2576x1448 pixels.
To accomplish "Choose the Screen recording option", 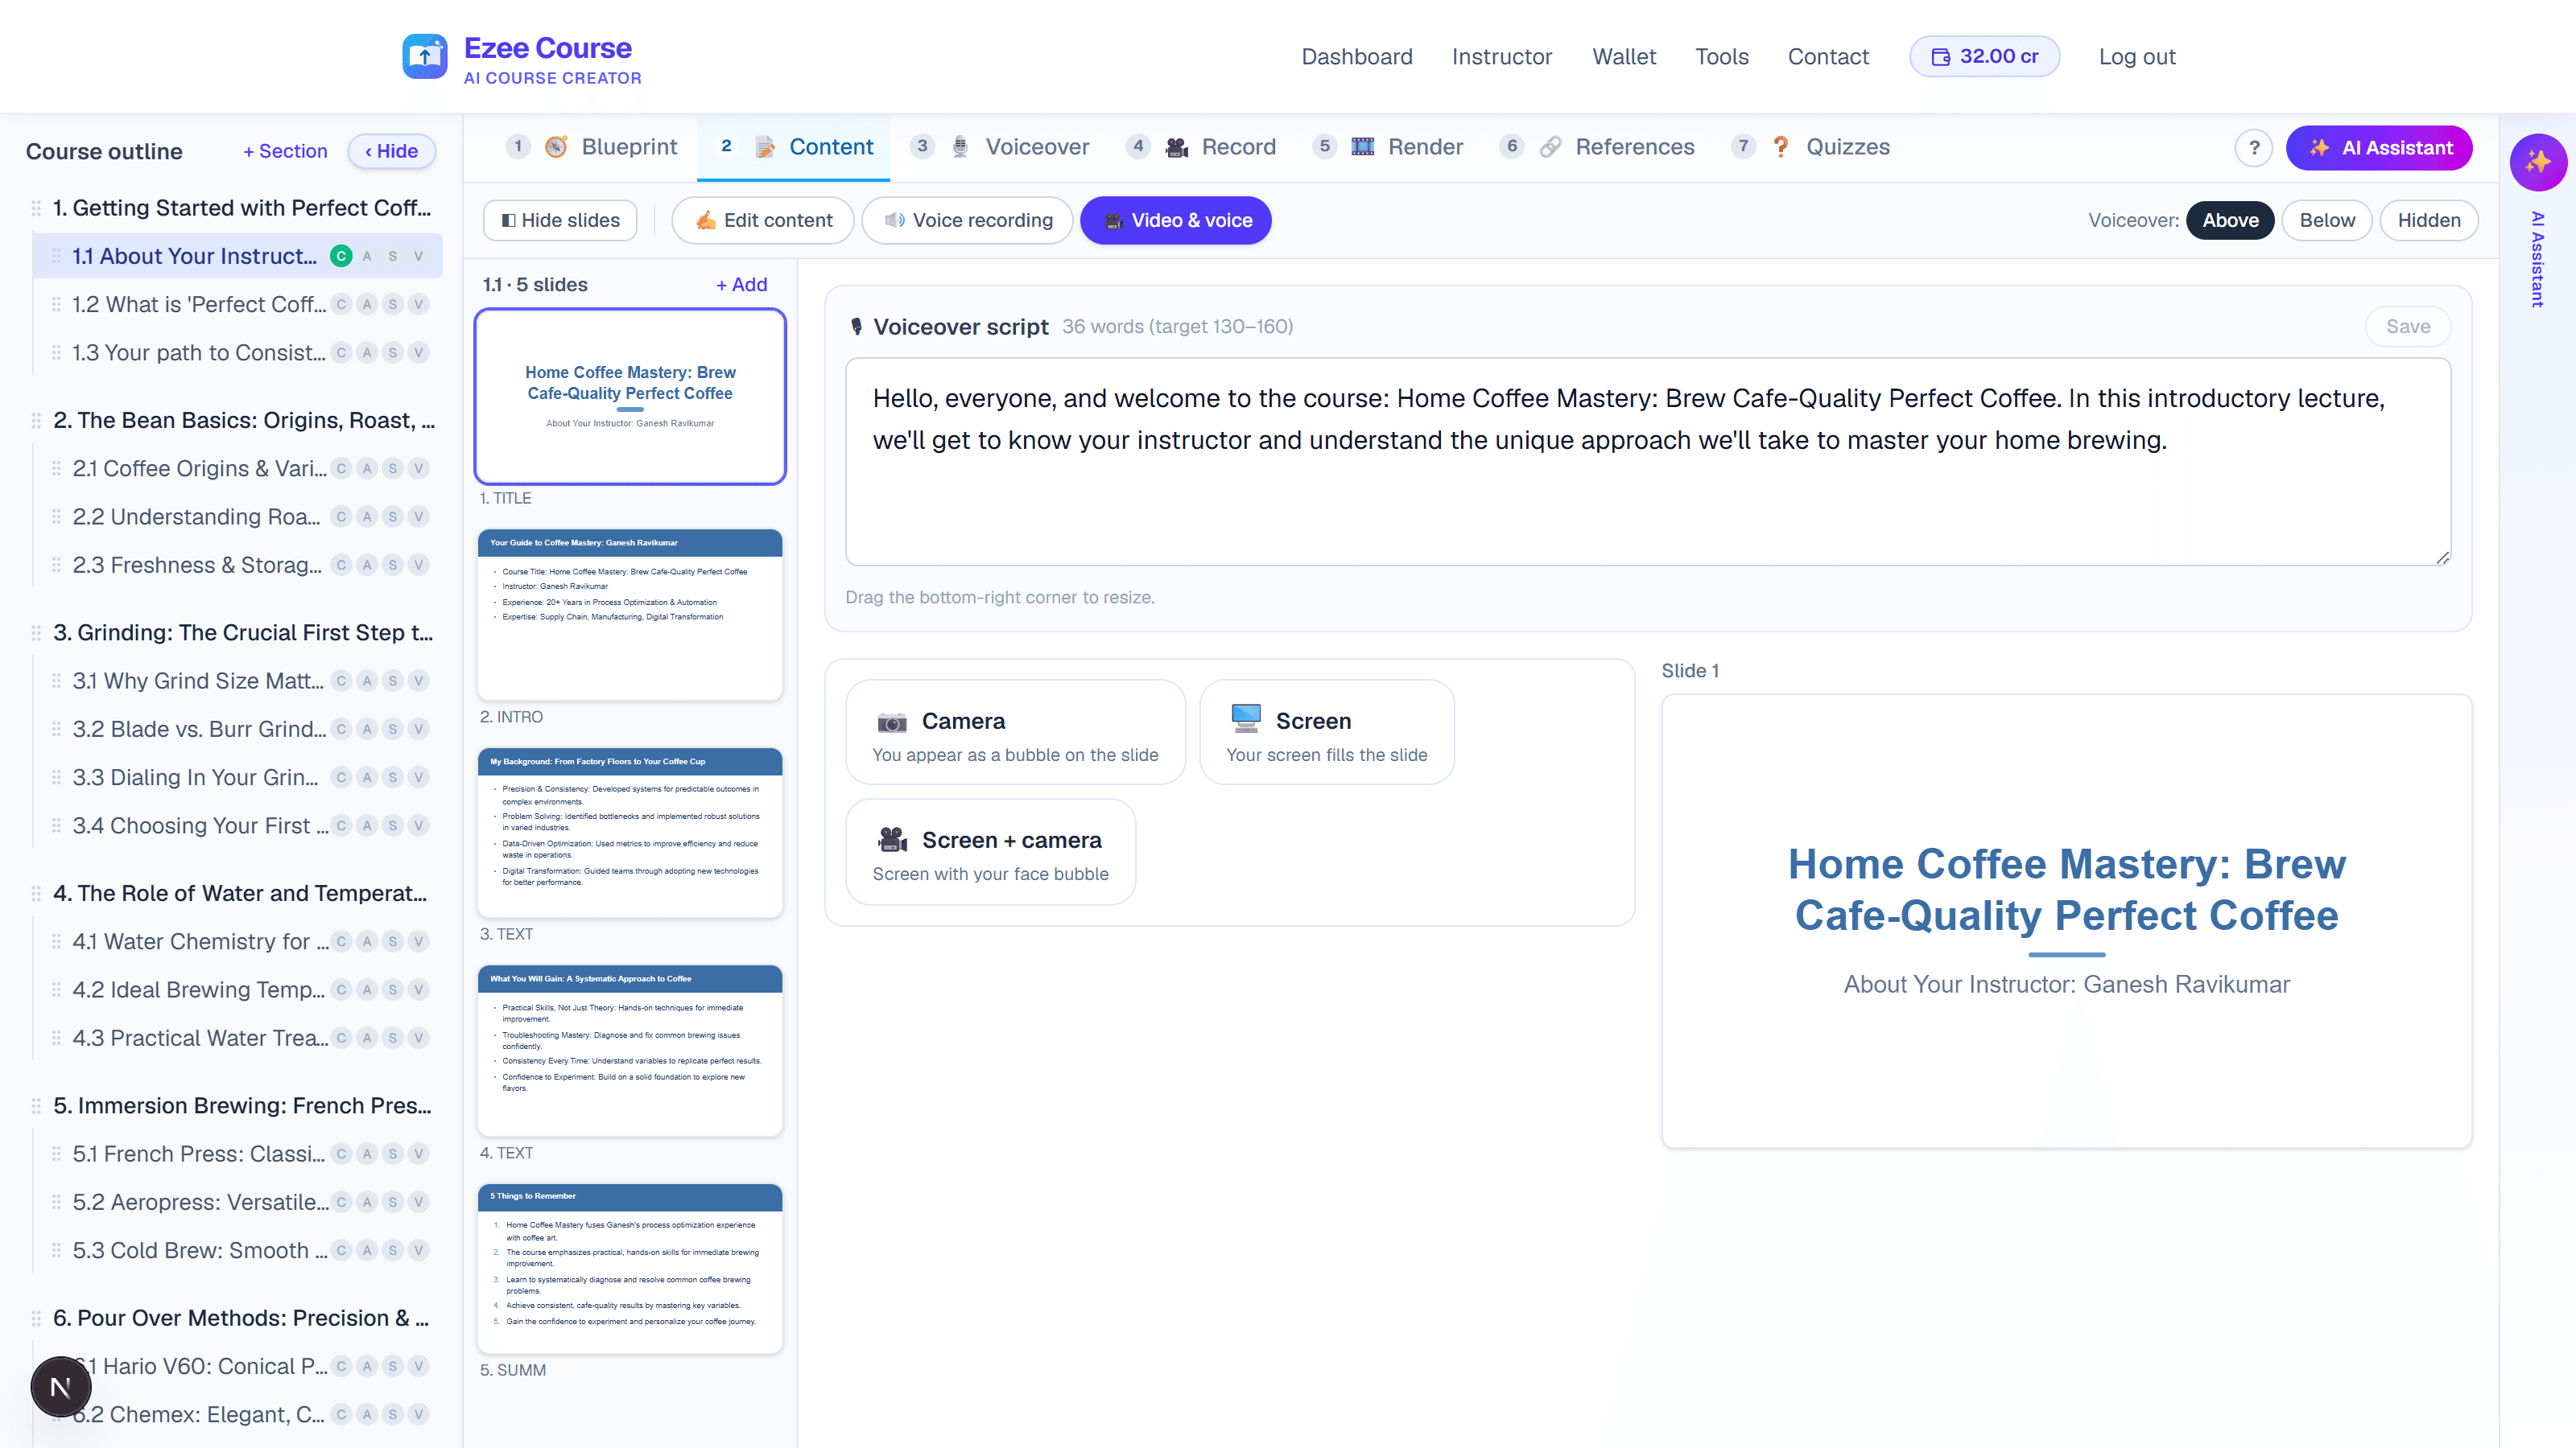I will 1327,733.
